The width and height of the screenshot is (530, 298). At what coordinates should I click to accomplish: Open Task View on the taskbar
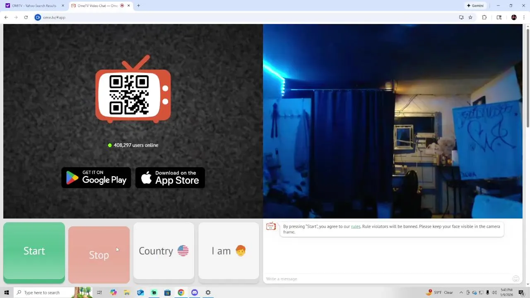click(x=99, y=293)
